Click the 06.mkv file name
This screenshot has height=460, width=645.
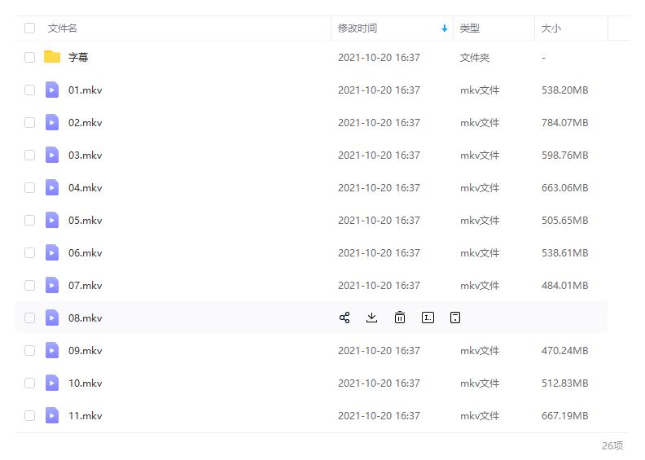click(x=86, y=252)
